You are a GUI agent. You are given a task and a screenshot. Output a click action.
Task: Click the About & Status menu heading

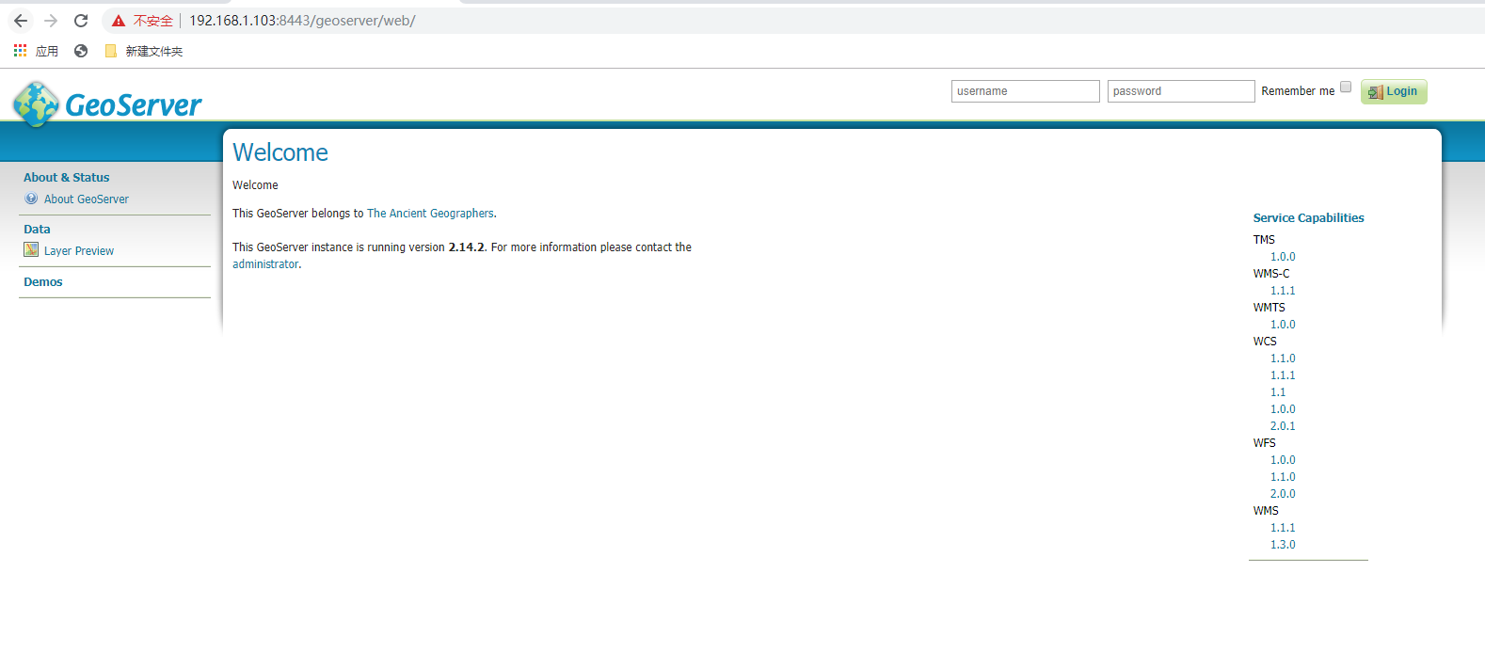pos(67,178)
